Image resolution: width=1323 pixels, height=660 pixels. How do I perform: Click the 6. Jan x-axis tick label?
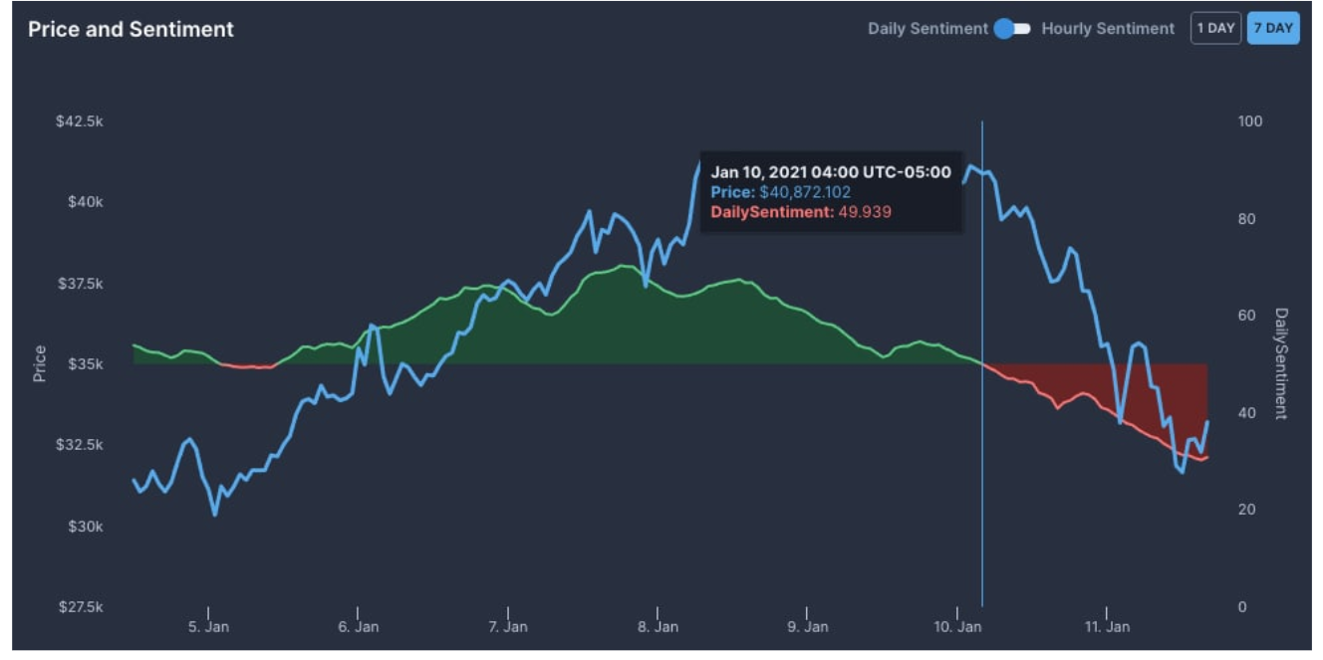click(x=358, y=627)
